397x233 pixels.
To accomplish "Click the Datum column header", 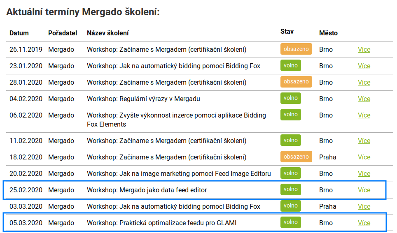I will [x=19, y=33].
